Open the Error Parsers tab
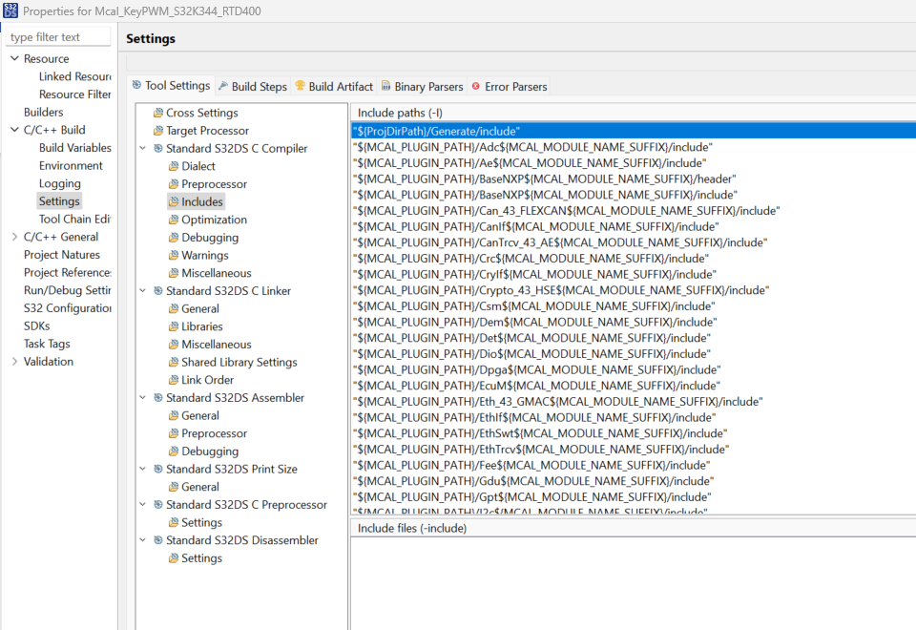 pos(510,87)
